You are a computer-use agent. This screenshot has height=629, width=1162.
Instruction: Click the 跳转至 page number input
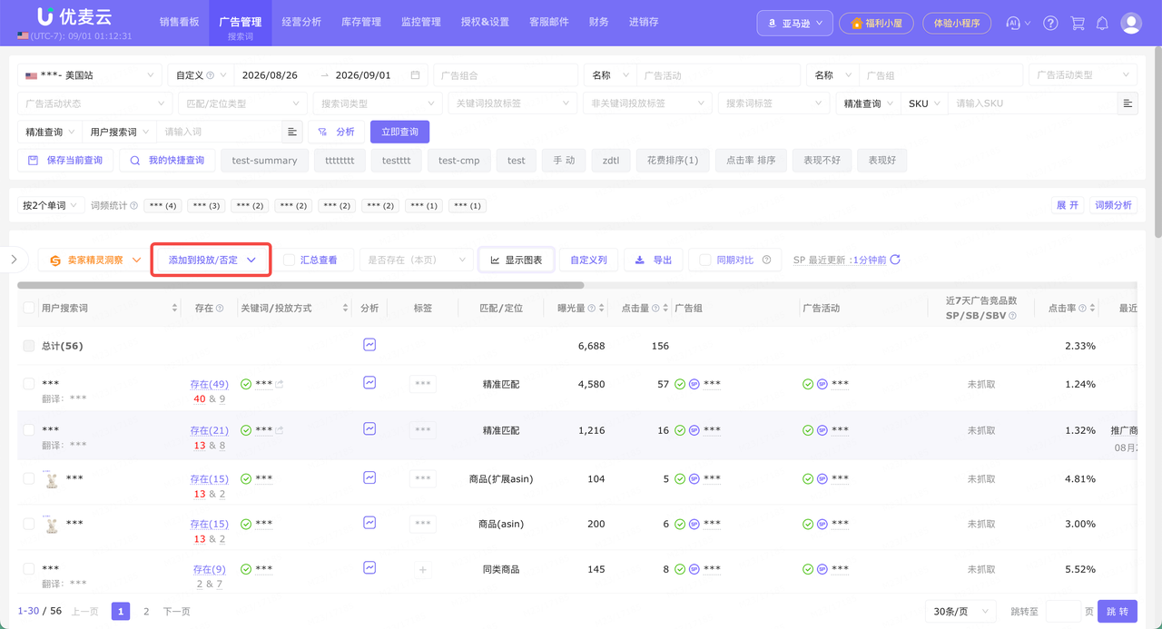(1063, 611)
